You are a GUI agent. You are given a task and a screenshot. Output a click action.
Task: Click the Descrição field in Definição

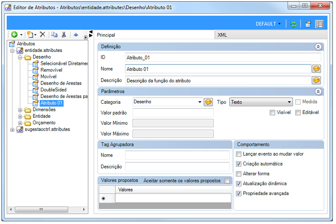click(x=218, y=80)
